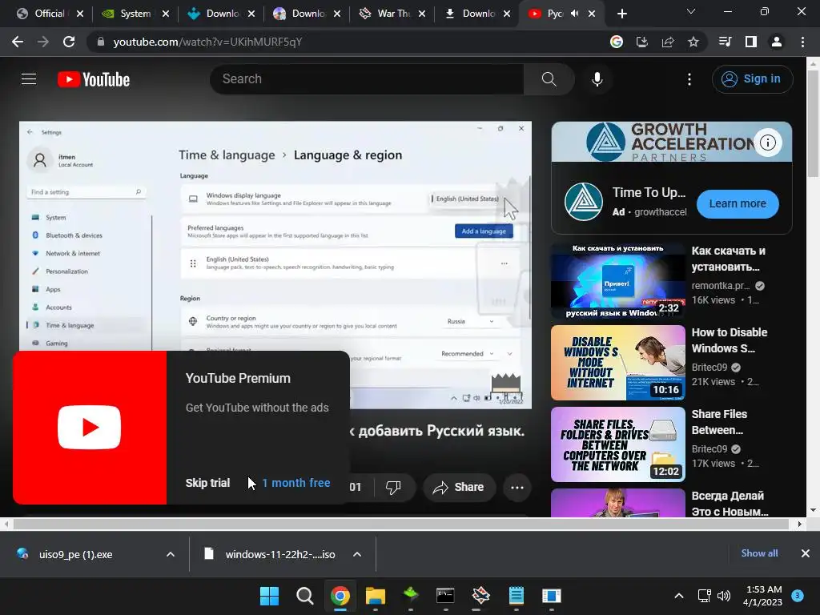Open the clock showing 1:53 AM
Screen dimensions: 820x615
click(762, 596)
